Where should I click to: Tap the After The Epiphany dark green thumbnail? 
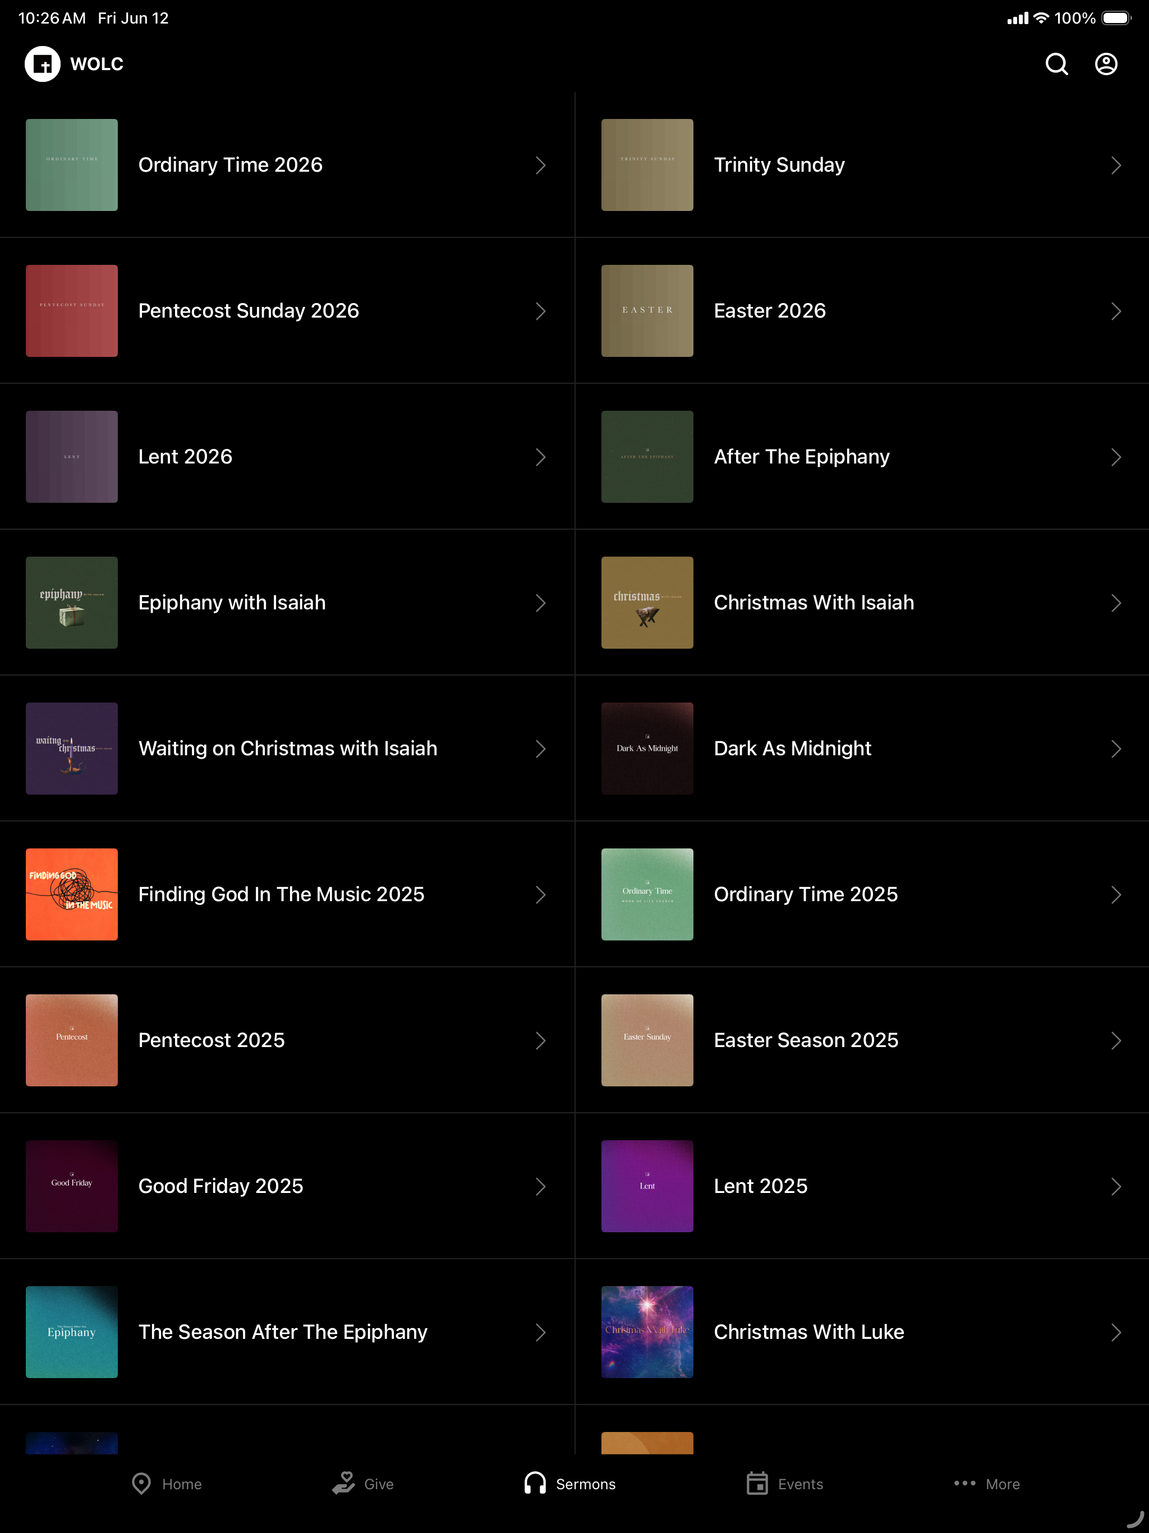pos(647,457)
